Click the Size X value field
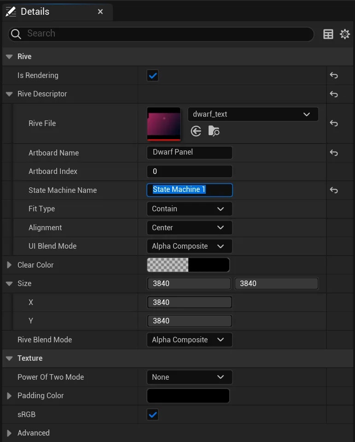This screenshot has width=355, height=442. 190,302
